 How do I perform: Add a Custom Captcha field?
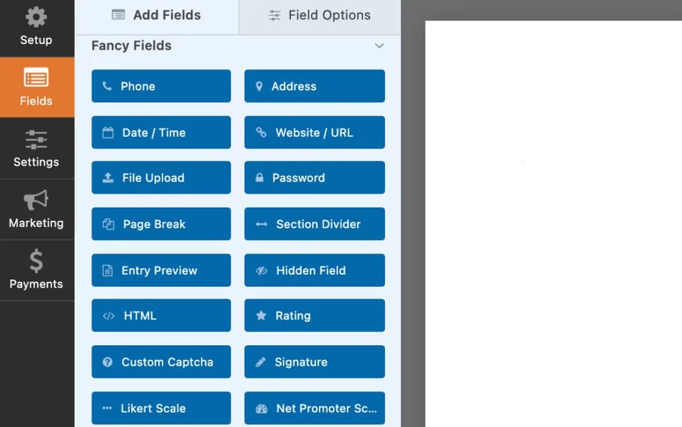161,362
